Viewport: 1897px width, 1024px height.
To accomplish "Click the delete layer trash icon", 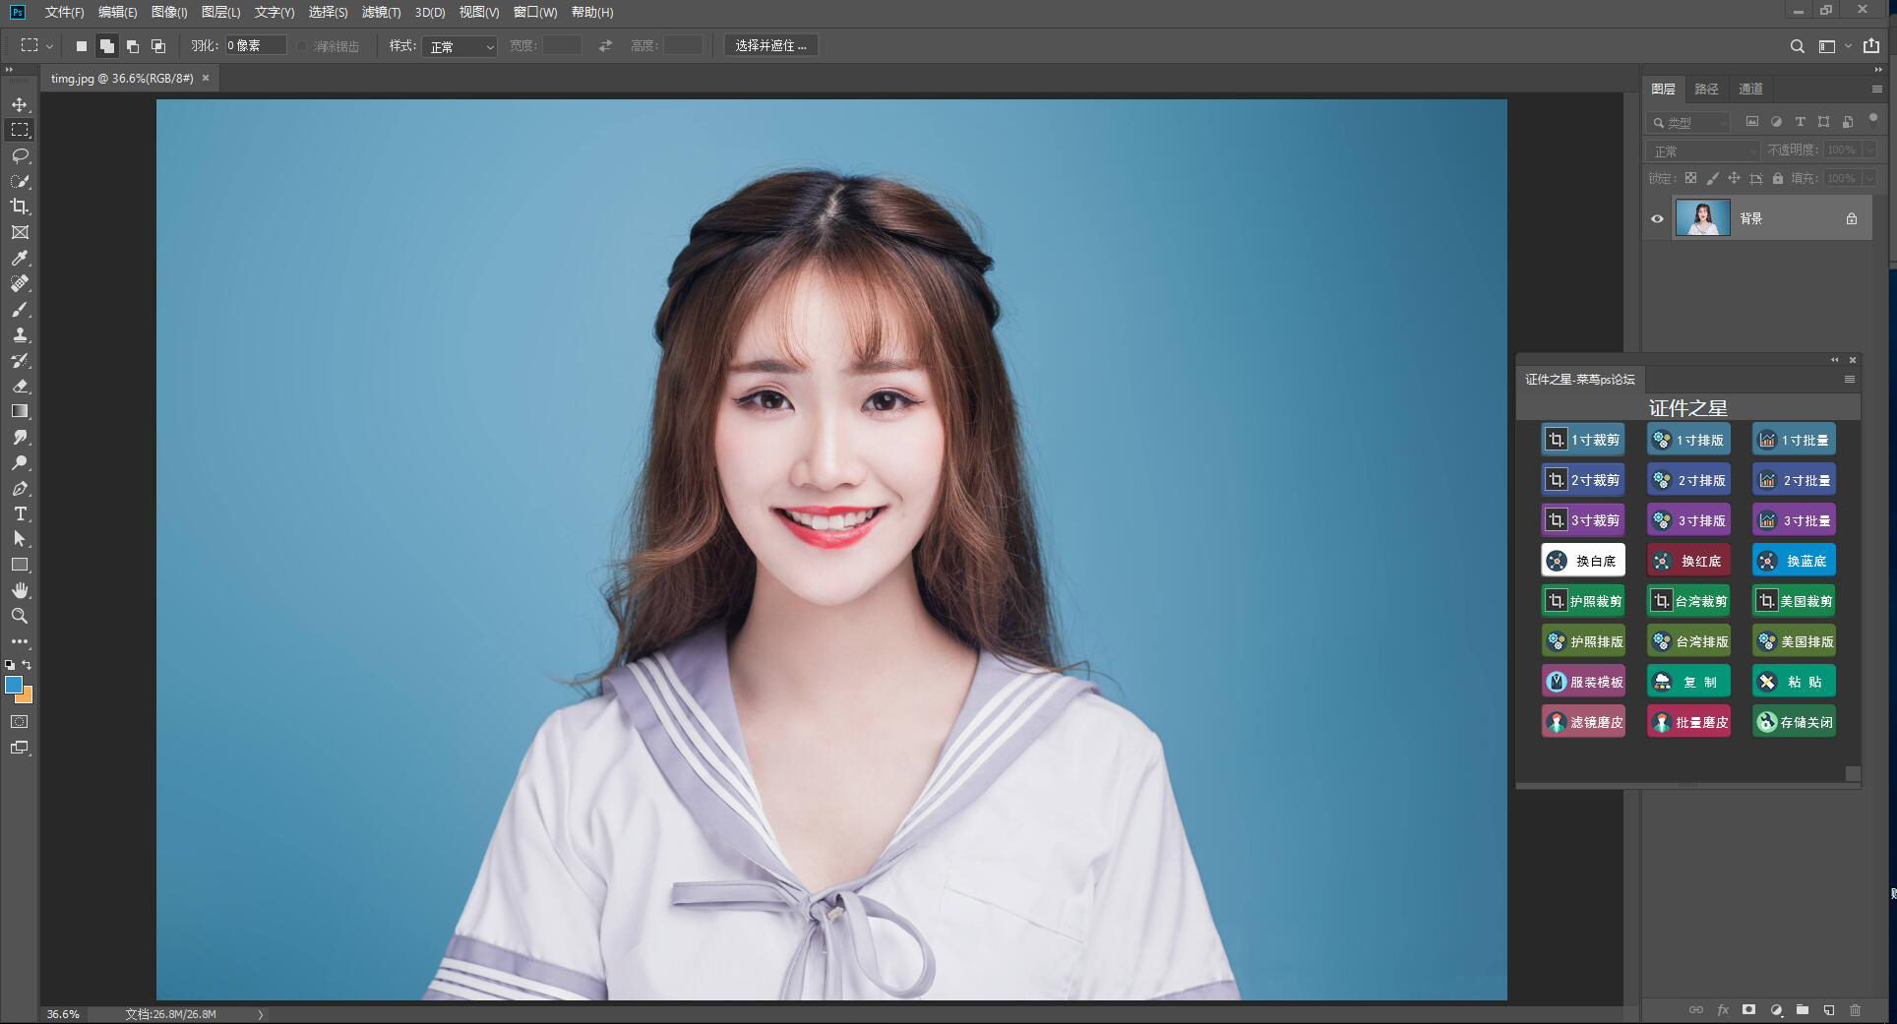I will point(1855,1009).
